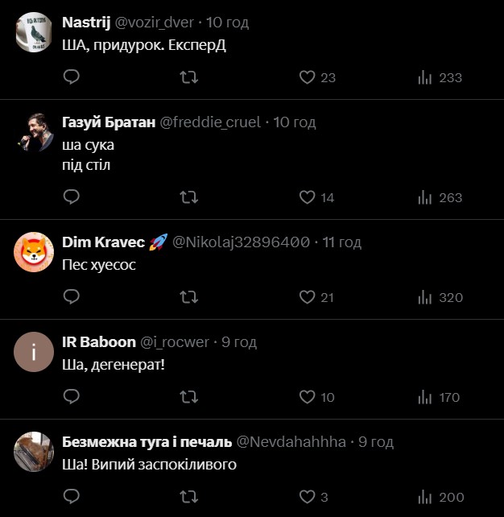This screenshot has width=504, height=517.
Task: Open Газуй Братан's profile name
Action: pyautogui.click(x=109, y=122)
